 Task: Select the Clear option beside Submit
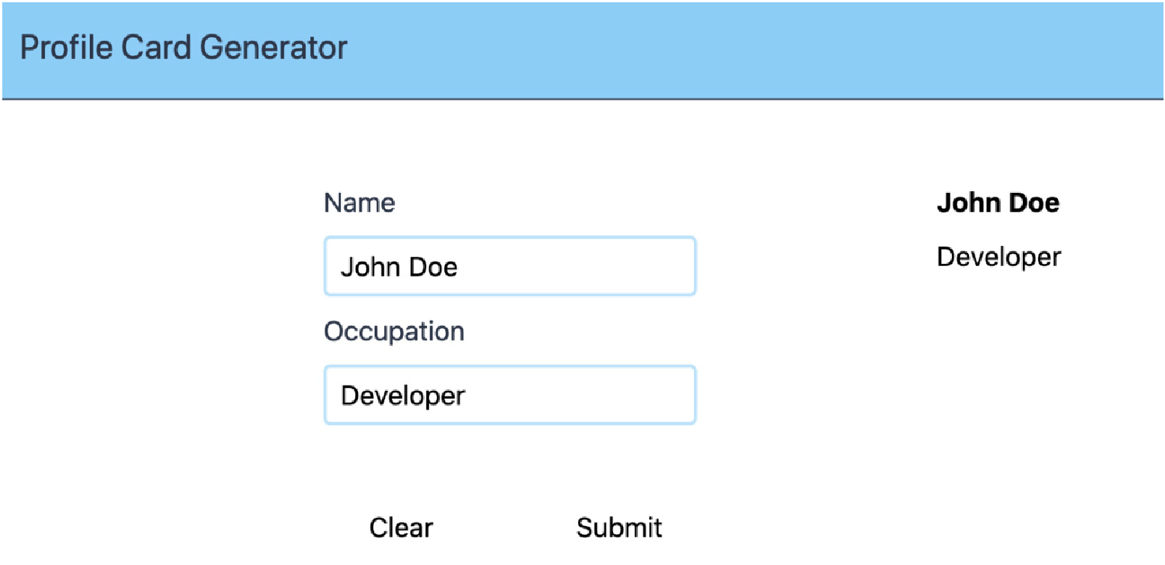coord(401,528)
